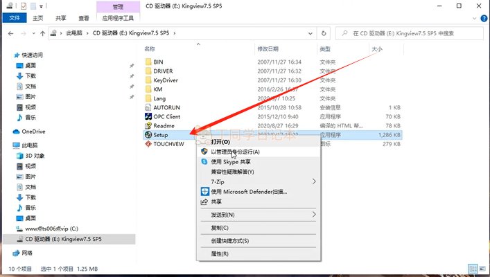
Task: Click the Microsoft Defender shield icon
Action: coord(204,191)
